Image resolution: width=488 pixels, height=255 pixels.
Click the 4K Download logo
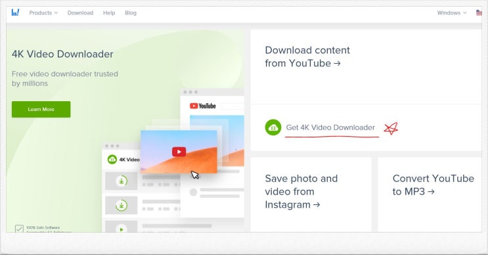pos(15,12)
